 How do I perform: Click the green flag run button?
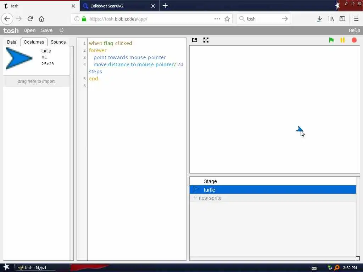[x=331, y=40]
